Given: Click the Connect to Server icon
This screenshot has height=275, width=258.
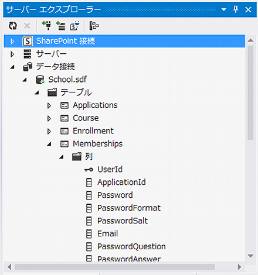Looking at the screenshot, I should (x=61, y=26).
